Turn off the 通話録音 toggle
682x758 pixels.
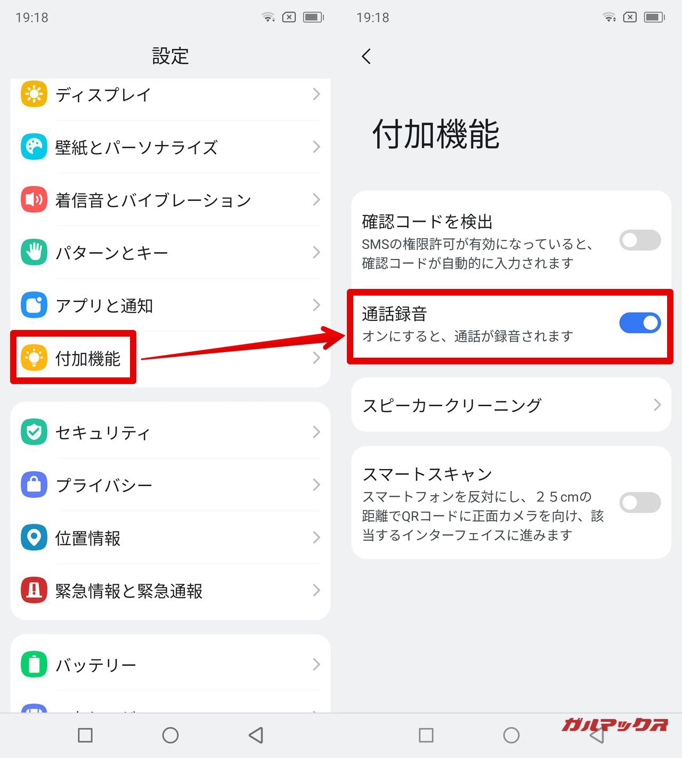click(x=640, y=323)
